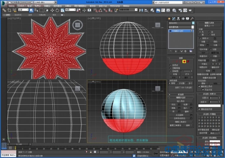
Task: Collapse the 编辑多边形 rollout header
Action: point(181,98)
